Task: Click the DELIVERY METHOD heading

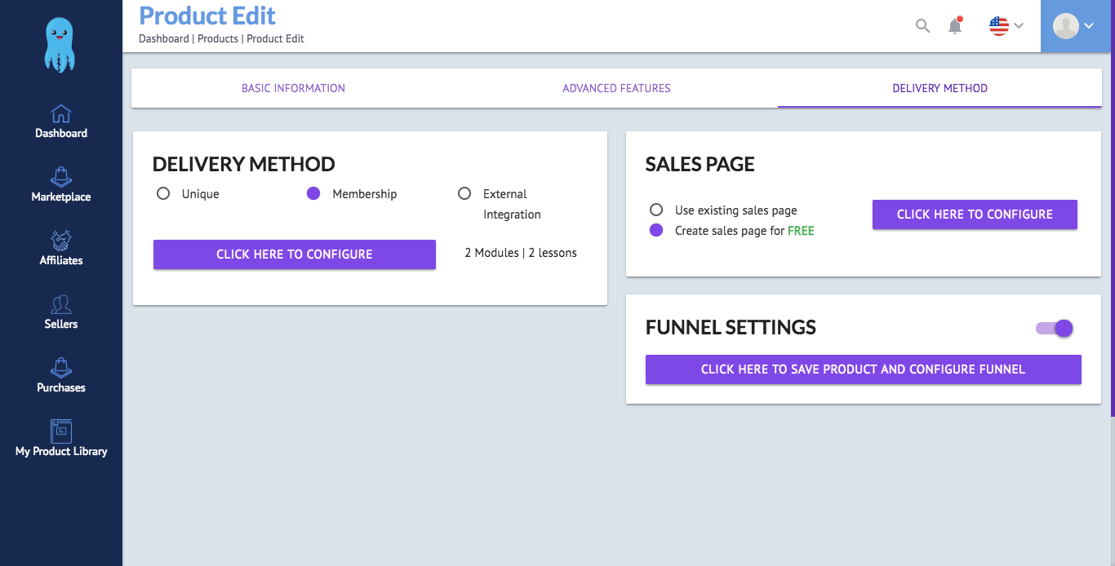Action: (x=244, y=164)
